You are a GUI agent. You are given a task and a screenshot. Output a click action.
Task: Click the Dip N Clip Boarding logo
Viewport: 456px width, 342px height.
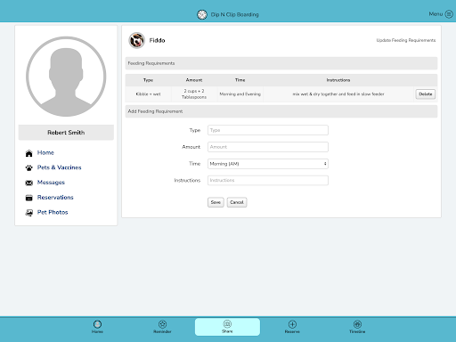click(202, 14)
